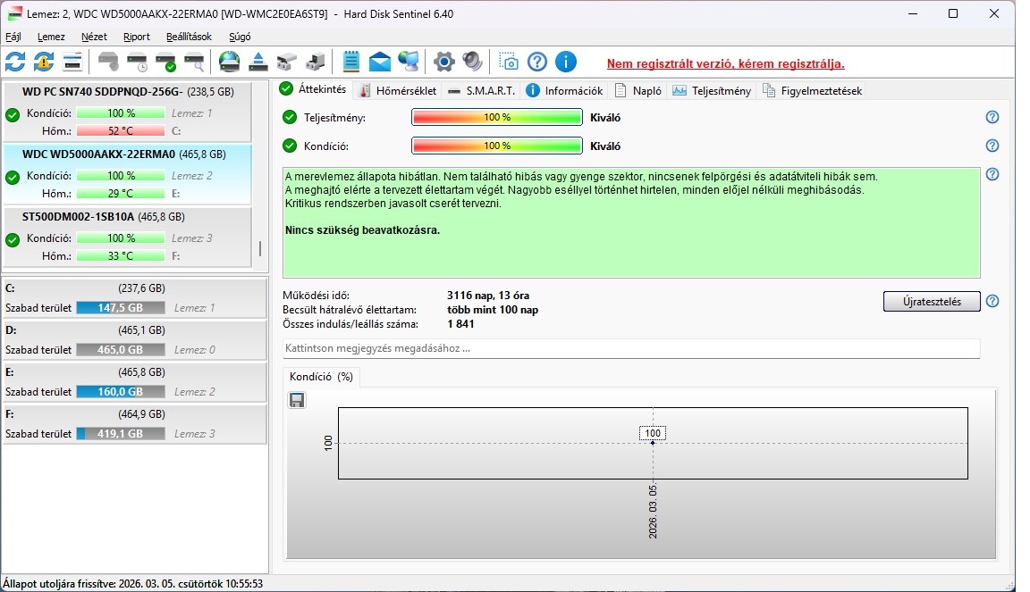1030x592 pixels.
Task: Click the overview Kondíció 100 % gradient bar
Action: [x=496, y=146]
